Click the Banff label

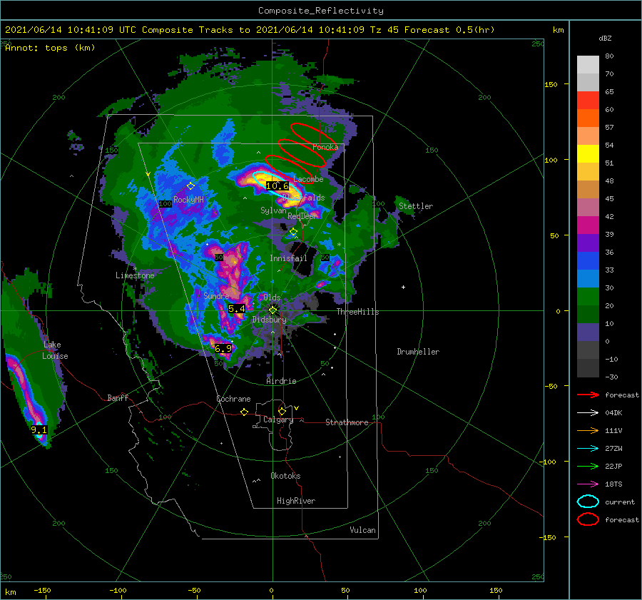click(118, 397)
